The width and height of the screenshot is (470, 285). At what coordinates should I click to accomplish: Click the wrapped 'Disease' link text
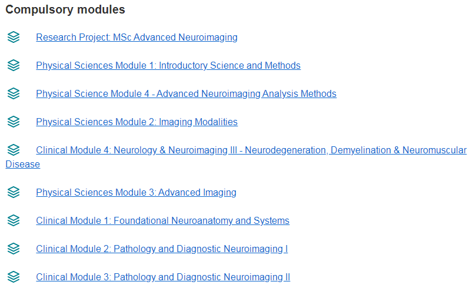click(23, 165)
